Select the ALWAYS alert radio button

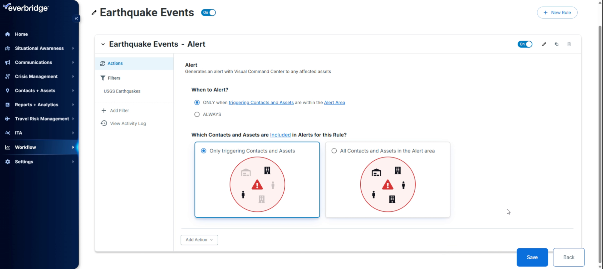tap(197, 114)
